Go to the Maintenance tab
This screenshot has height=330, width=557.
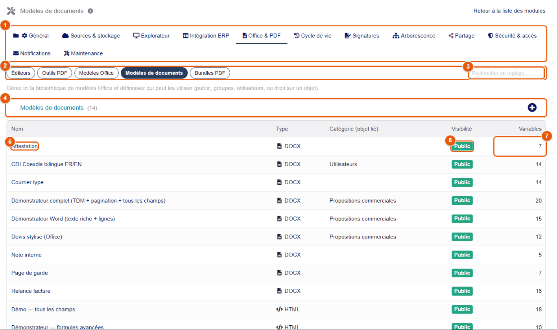click(83, 53)
